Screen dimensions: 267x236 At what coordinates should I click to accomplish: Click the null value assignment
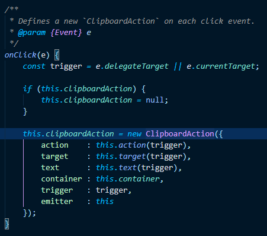pyautogui.click(x=155, y=100)
